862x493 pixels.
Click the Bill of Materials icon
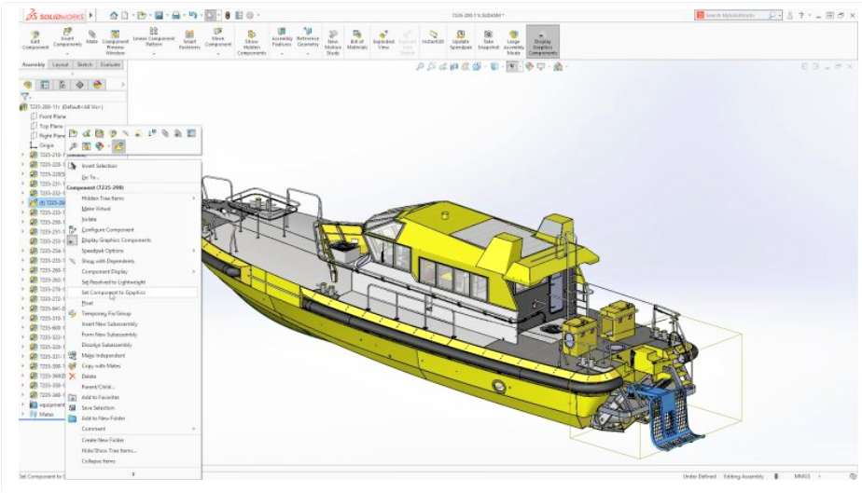[358, 38]
